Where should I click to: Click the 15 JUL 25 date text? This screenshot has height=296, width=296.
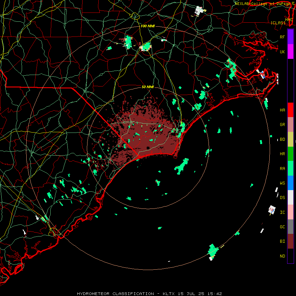pos(192,294)
